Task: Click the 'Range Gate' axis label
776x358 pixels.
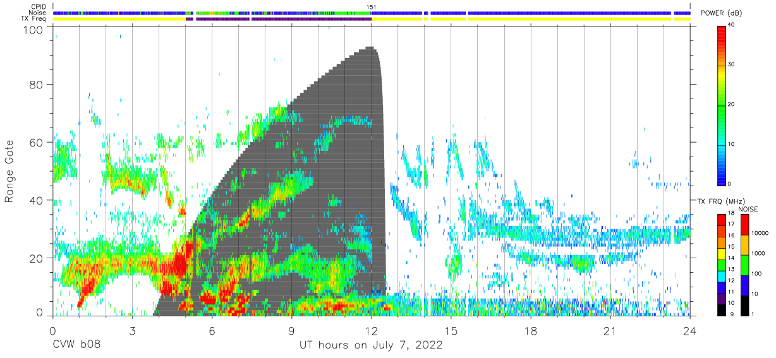Action: pos(9,172)
